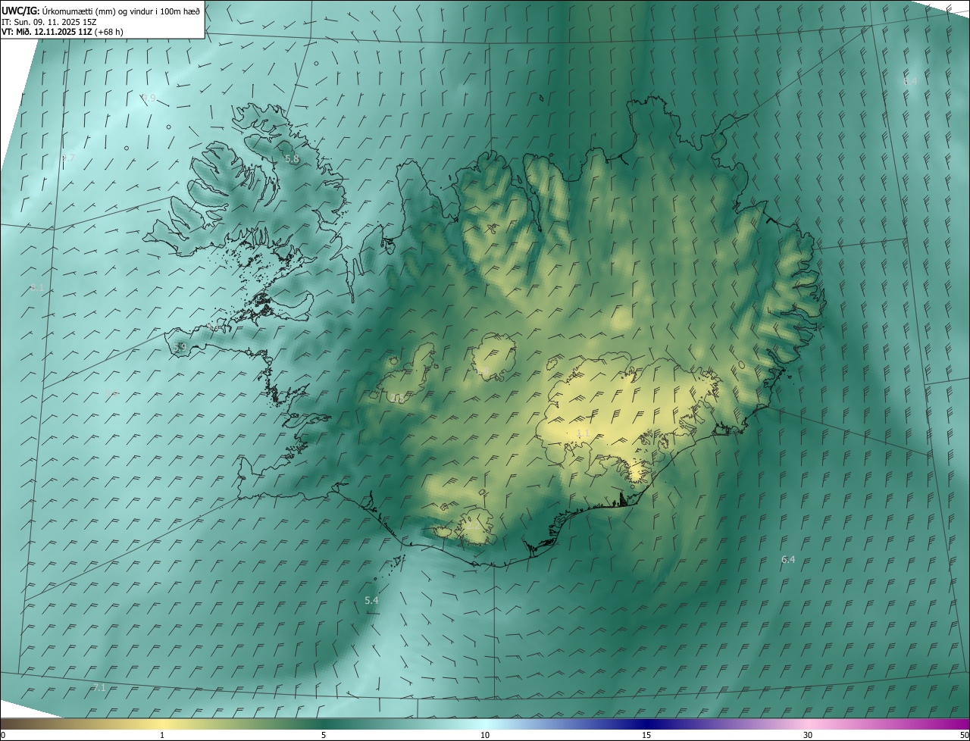Click the title text "Úrkomumætti (mm) og vindur í 100m hæð"
The width and height of the screenshot is (970, 741).
point(120,11)
